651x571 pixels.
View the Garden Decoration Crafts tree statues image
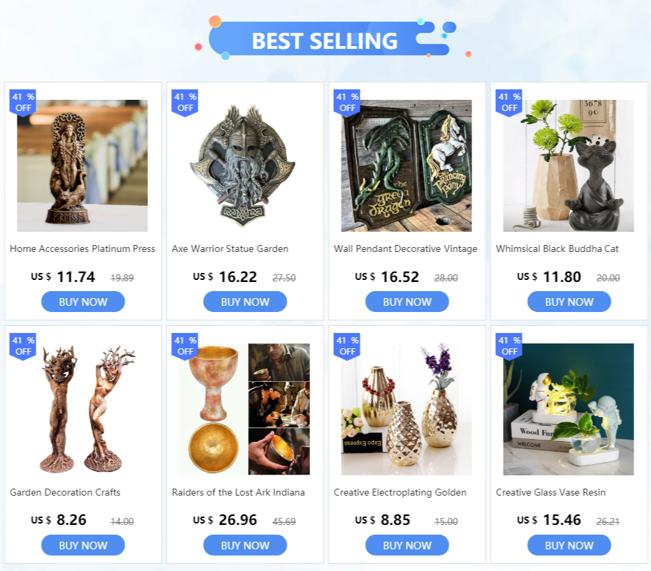(82, 409)
